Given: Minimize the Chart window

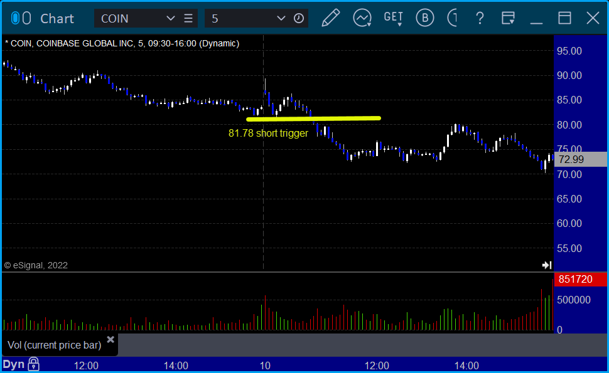Looking at the screenshot, I should coord(536,23).
